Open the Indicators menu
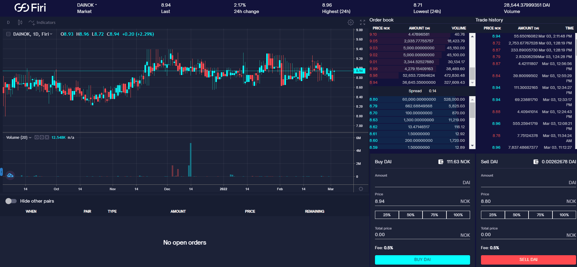 click(42, 22)
